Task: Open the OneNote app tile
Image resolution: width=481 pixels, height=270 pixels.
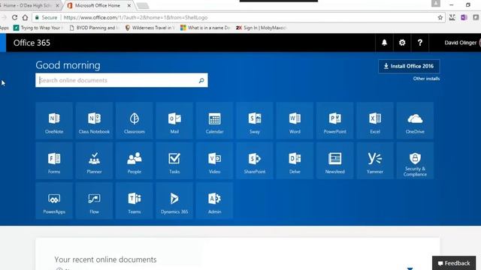Action: 54,121
